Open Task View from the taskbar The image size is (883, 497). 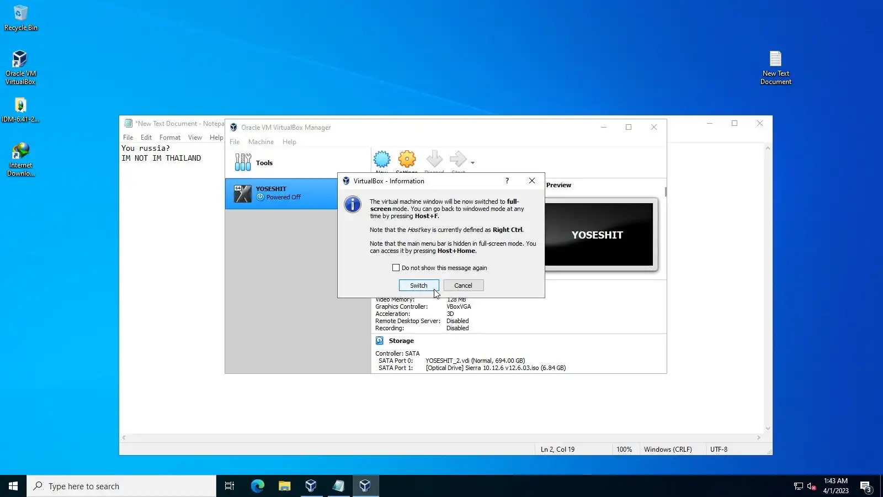(x=230, y=486)
